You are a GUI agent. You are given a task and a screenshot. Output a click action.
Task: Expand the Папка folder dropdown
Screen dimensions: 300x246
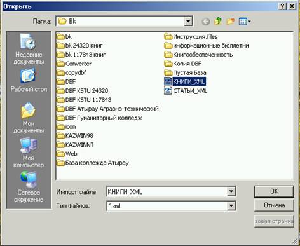(x=188, y=21)
